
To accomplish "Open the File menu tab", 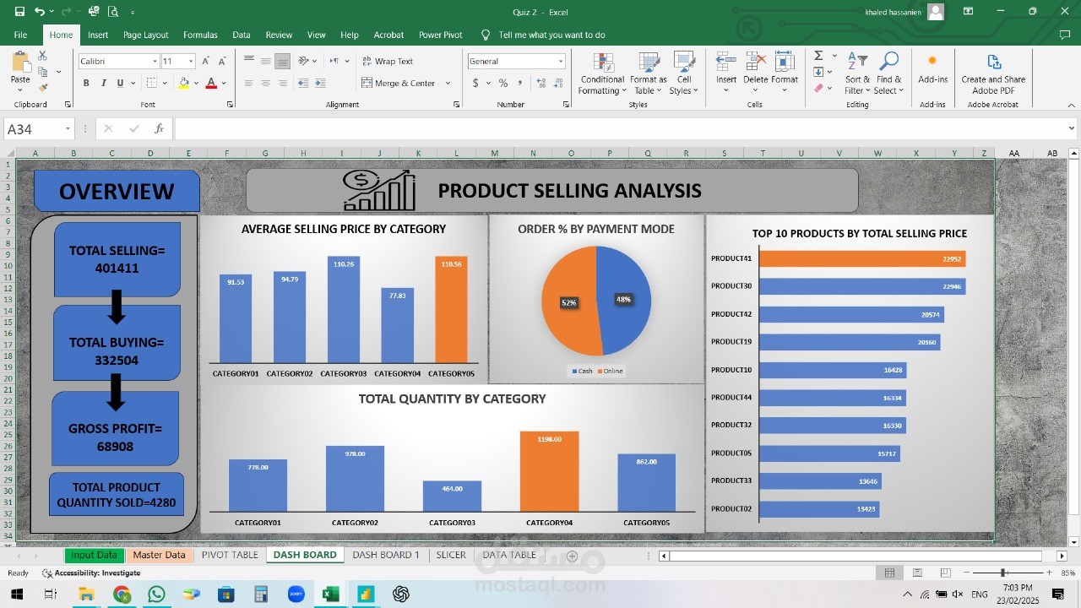I will (20, 35).
